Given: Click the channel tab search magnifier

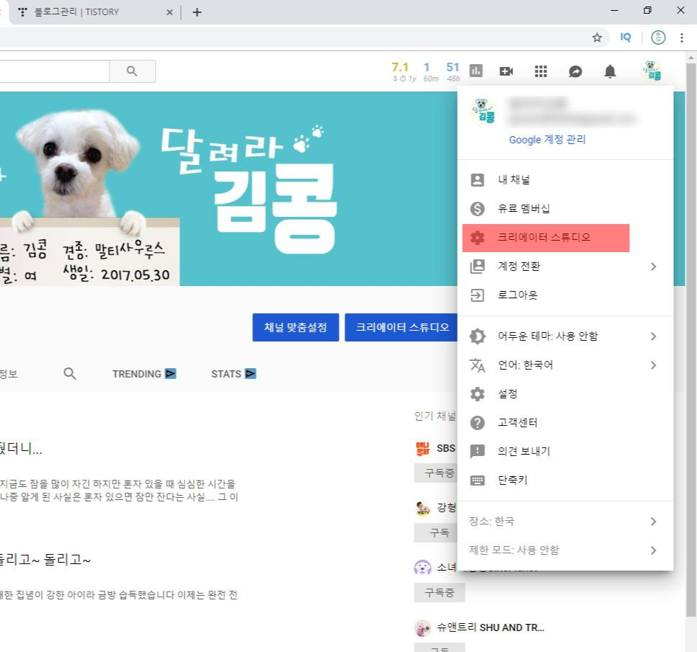Looking at the screenshot, I should point(70,374).
